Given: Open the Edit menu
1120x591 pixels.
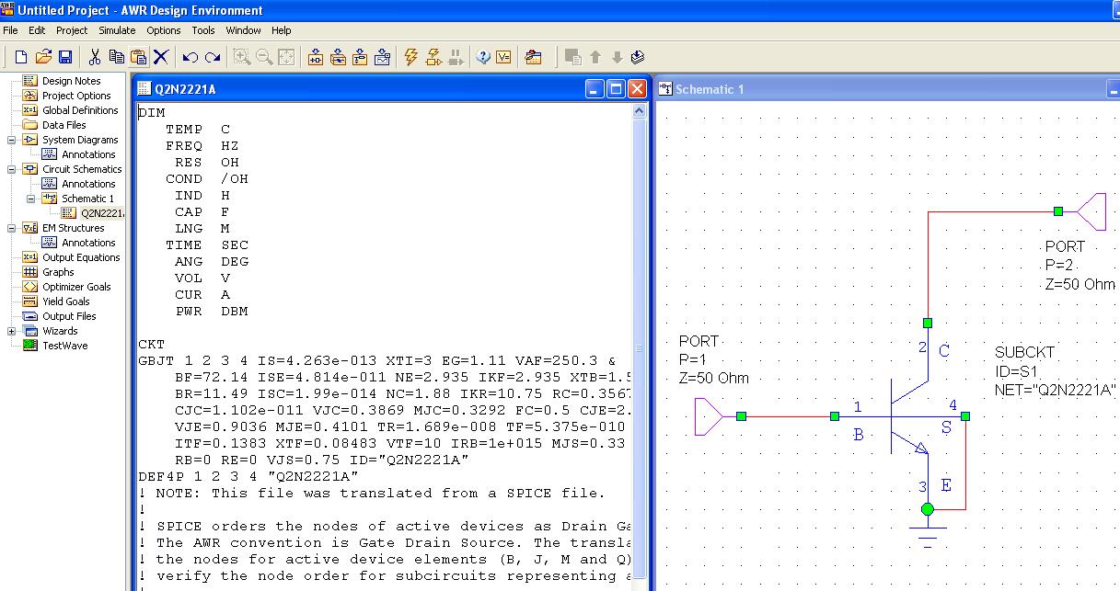Looking at the screenshot, I should 37,30.
